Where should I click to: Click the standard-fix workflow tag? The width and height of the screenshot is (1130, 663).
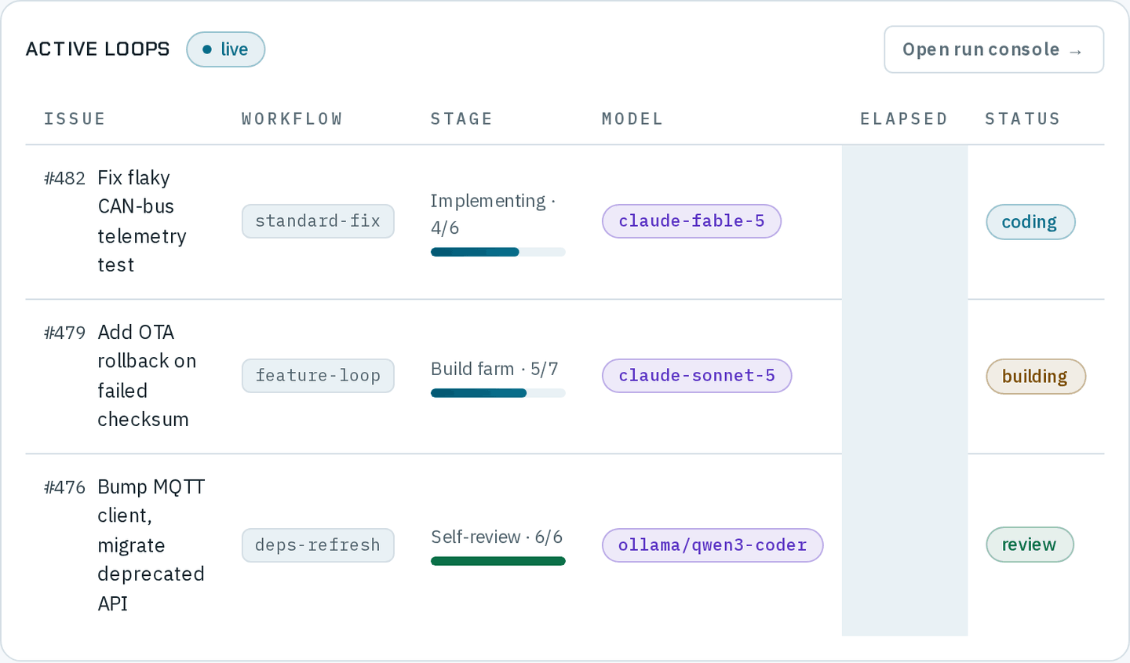click(318, 221)
